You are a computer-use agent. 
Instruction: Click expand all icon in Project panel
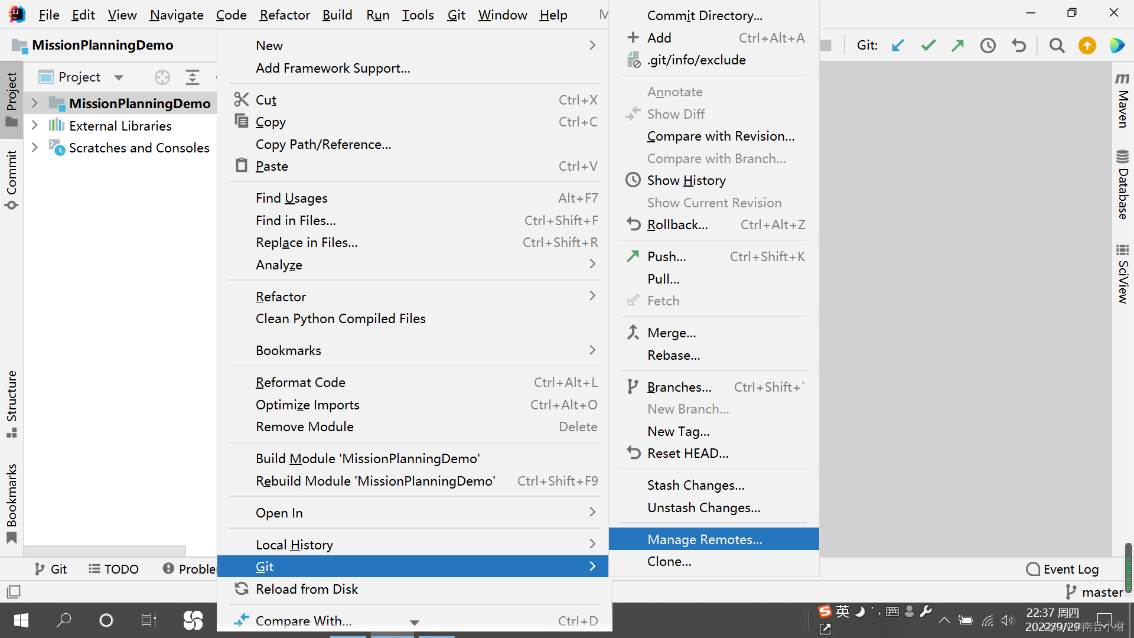tap(193, 77)
